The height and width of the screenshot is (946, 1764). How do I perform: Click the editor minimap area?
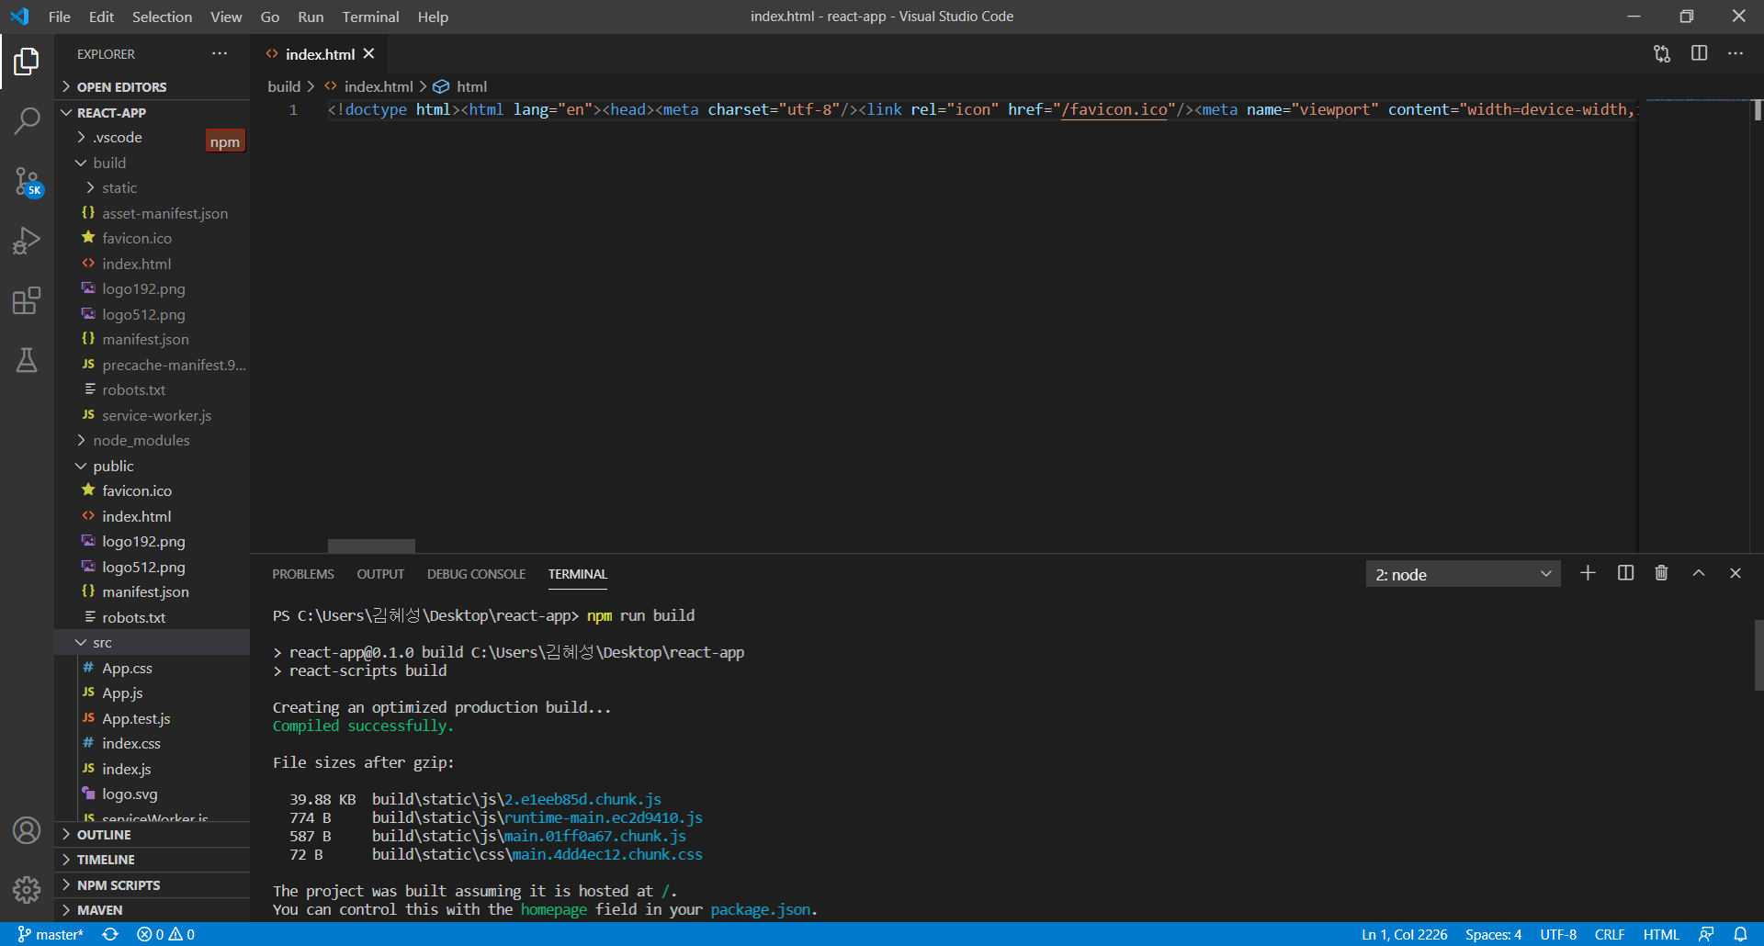click(1693, 326)
